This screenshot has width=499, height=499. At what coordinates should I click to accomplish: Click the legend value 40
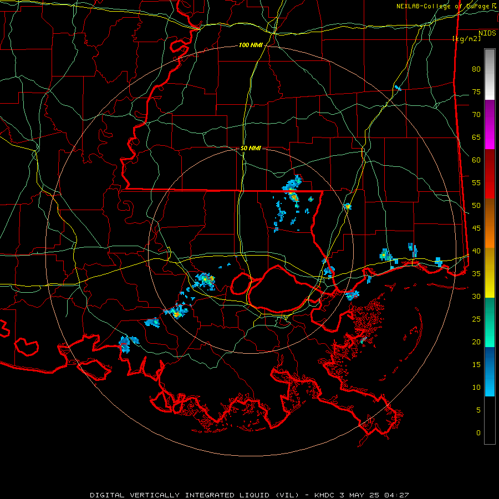click(476, 251)
